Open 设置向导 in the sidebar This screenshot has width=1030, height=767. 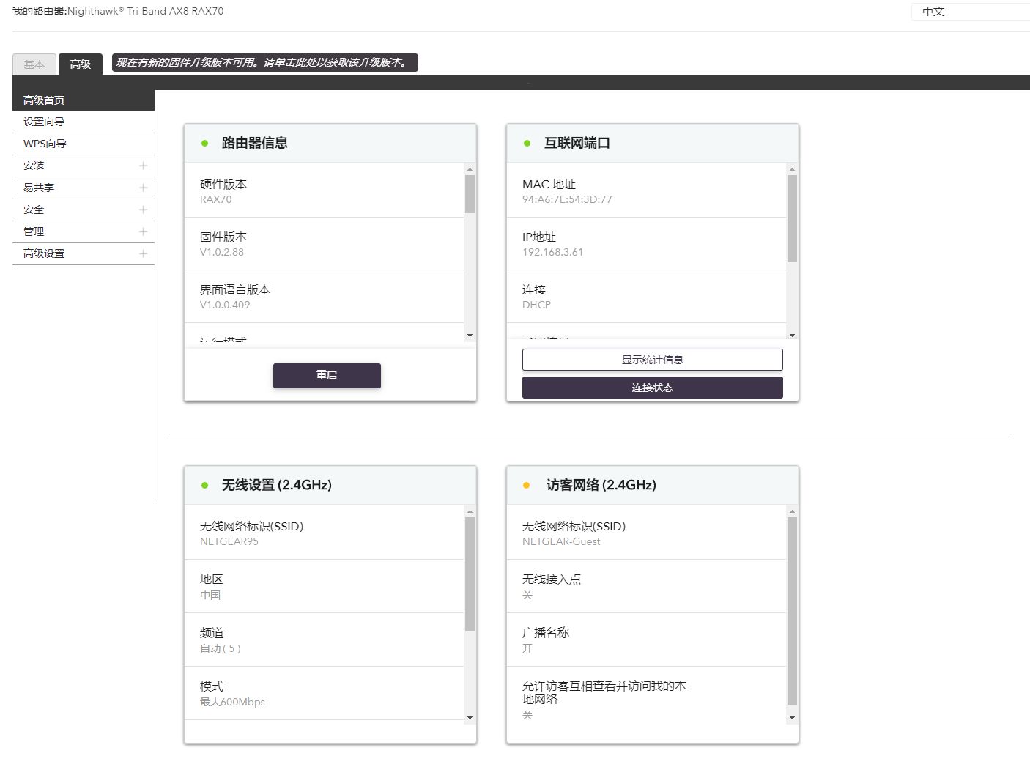tap(44, 122)
